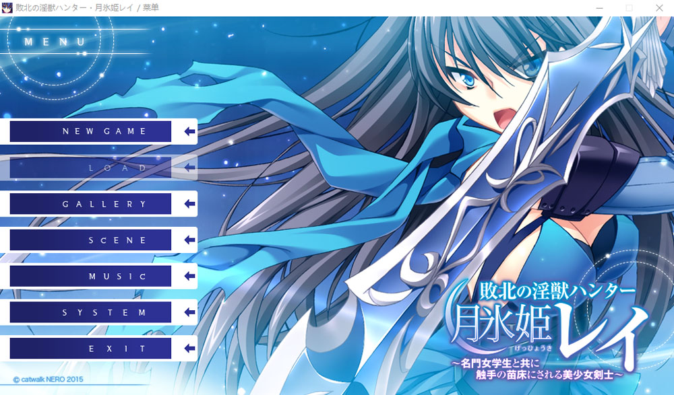Image resolution: width=674 pixels, height=395 pixels.
Task: Click the arrow icon beside SYSTEM
Action: [x=189, y=313]
